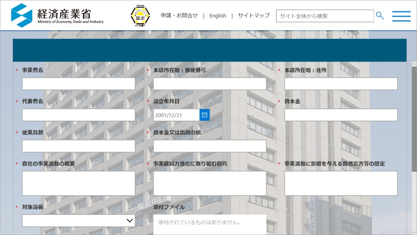Click the 添付ファイル label text

[169, 207]
